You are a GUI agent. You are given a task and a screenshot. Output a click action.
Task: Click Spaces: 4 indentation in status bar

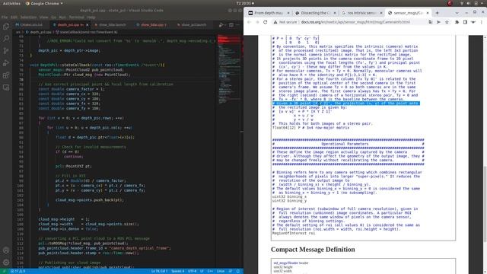pyautogui.click(x=178, y=271)
